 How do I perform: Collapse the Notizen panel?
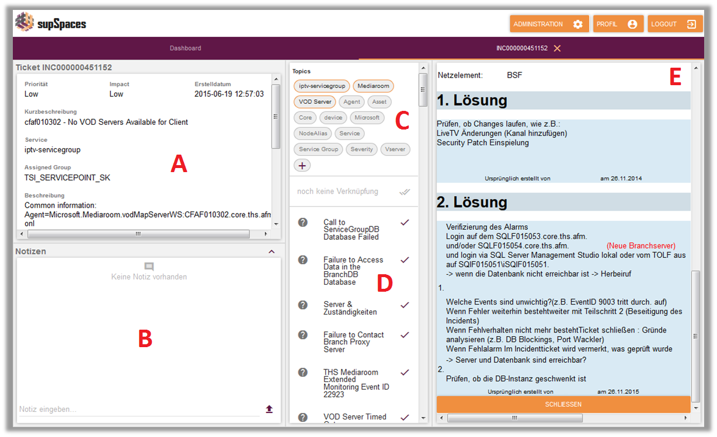coord(271,251)
